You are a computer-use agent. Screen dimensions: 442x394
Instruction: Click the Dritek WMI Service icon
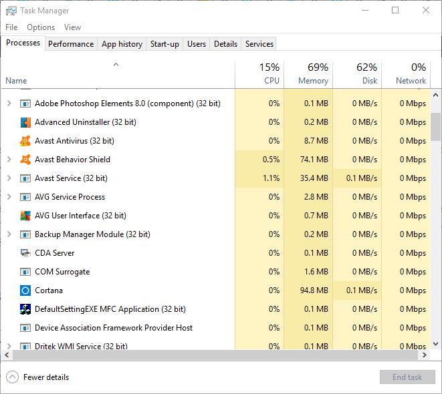click(25, 346)
